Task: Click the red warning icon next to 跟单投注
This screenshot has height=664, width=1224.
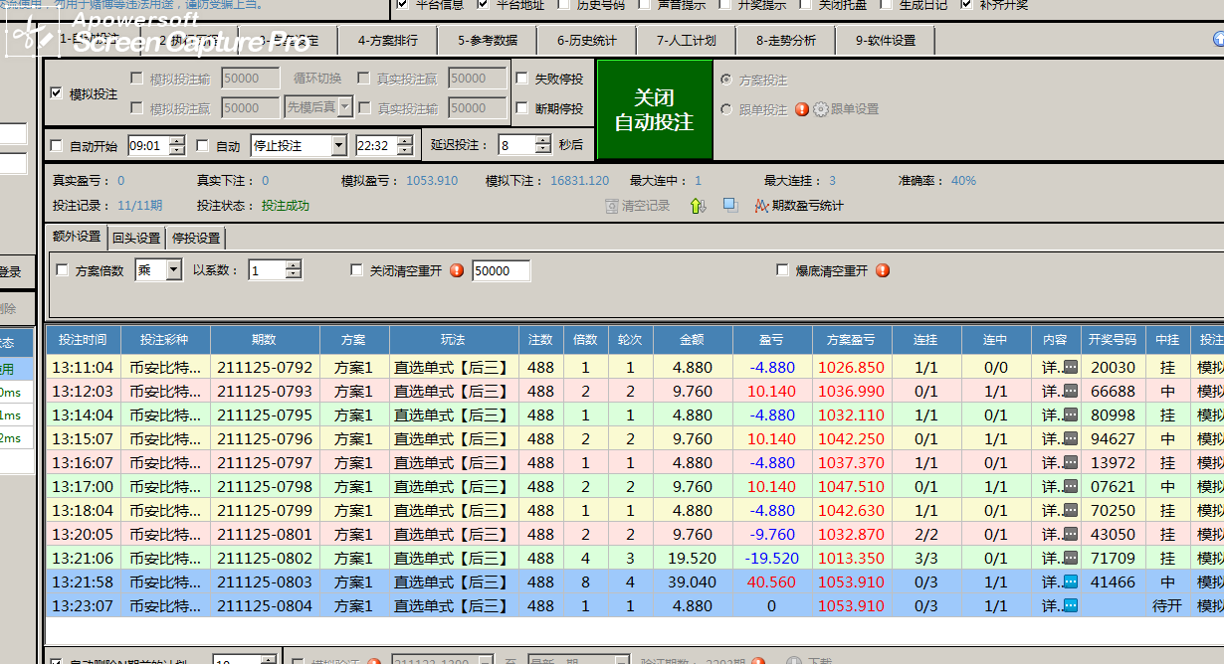Action: pyautogui.click(x=802, y=109)
